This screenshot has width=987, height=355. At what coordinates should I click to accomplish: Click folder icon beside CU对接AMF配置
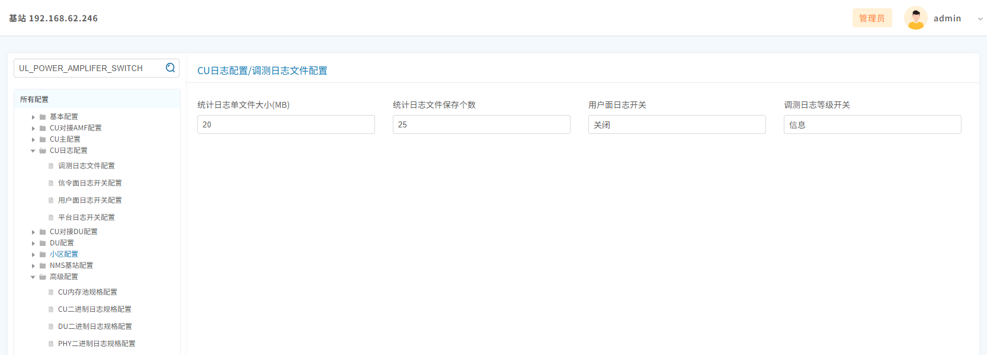pos(43,128)
